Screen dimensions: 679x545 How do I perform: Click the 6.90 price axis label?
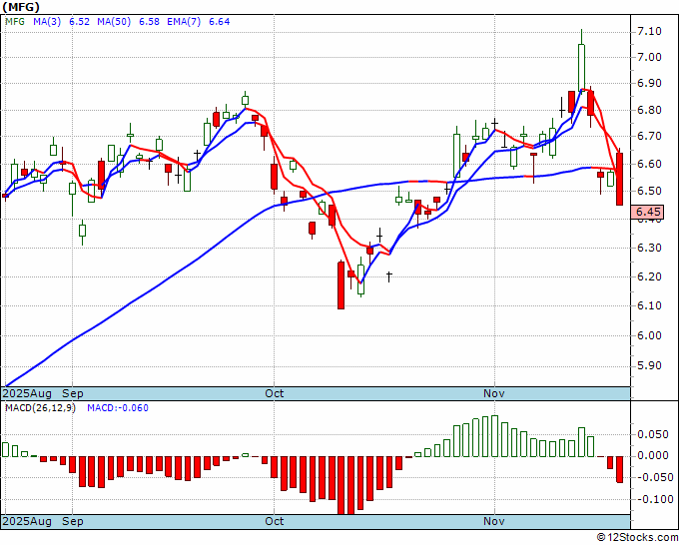click(649, 83)
